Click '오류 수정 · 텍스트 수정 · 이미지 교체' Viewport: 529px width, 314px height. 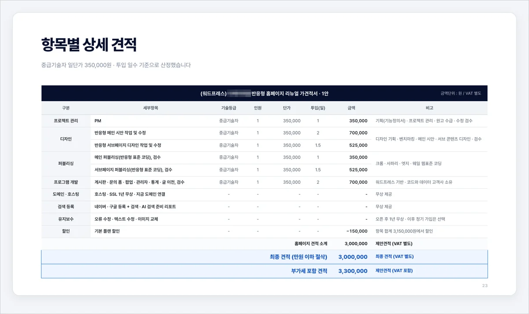(x=126, y=219)
